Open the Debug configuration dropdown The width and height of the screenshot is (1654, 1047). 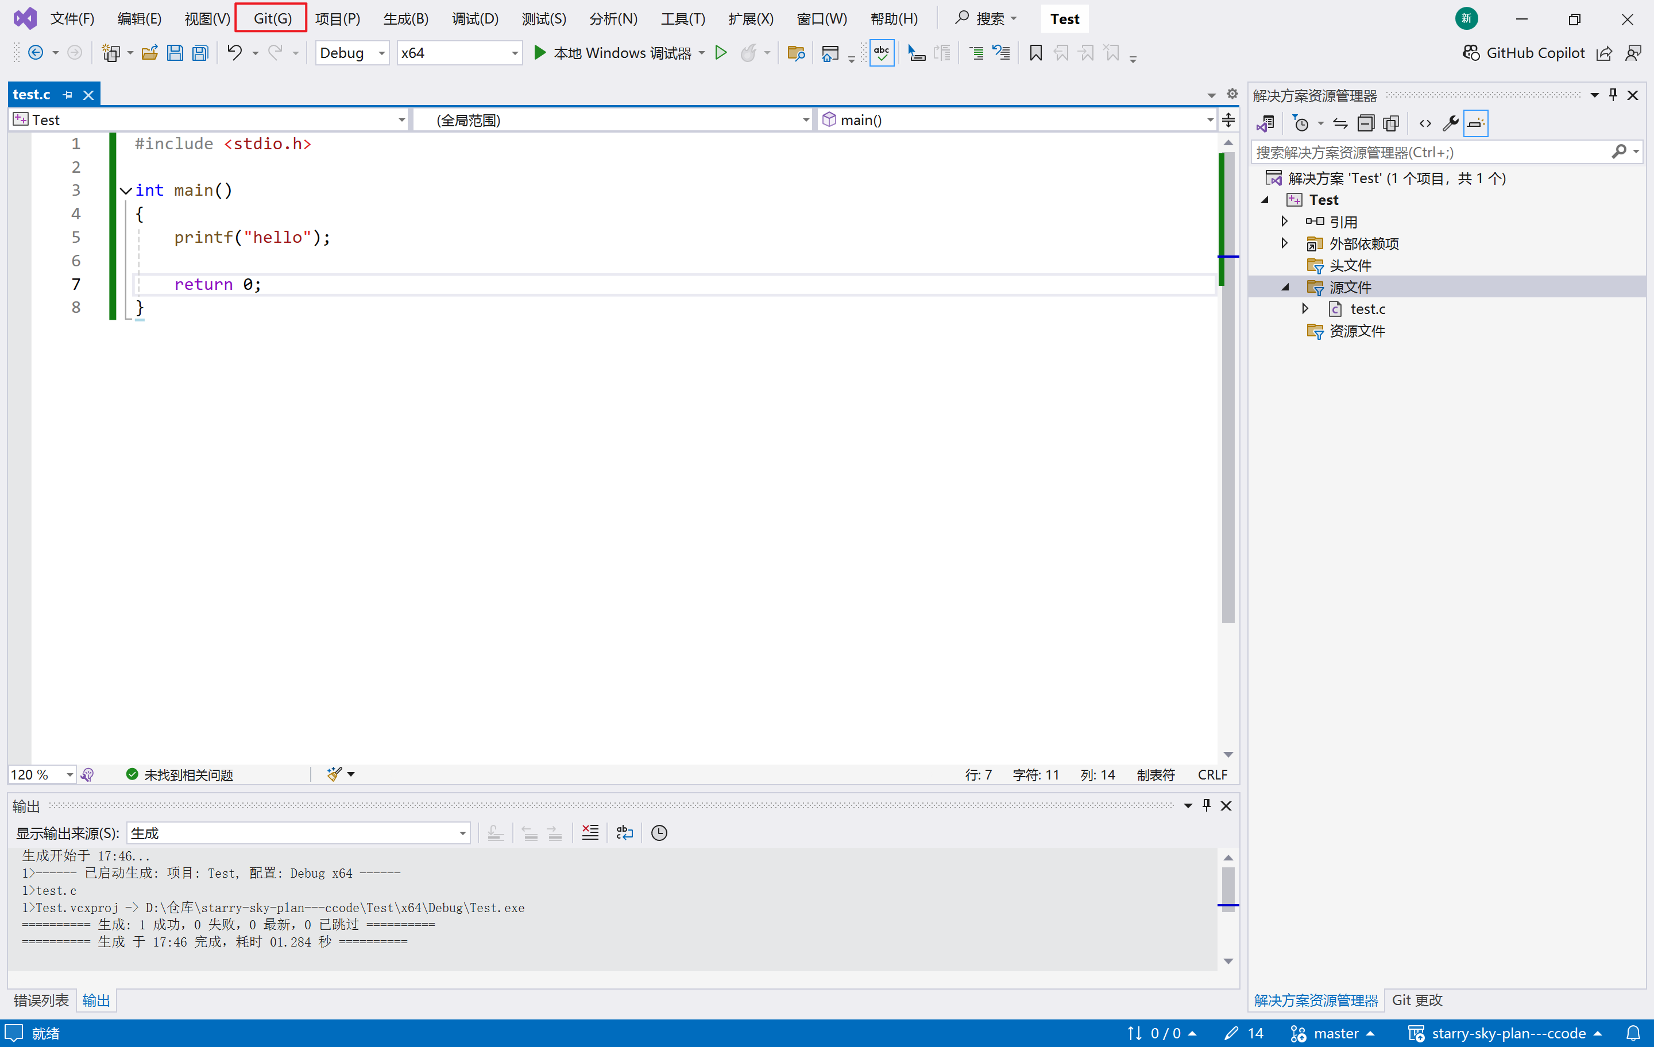tap(353, 53)
